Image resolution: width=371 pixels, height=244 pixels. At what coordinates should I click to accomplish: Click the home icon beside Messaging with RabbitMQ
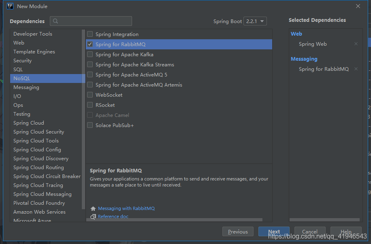(x=93, y=208)
